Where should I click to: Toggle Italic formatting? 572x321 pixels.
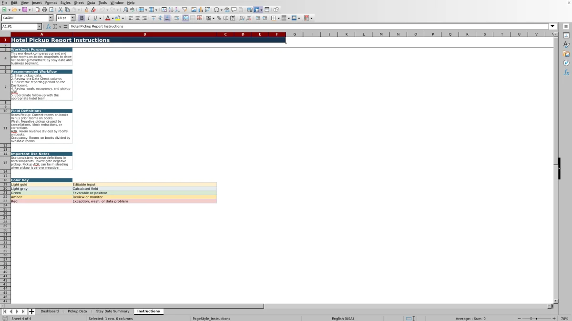tap(88, 18)
